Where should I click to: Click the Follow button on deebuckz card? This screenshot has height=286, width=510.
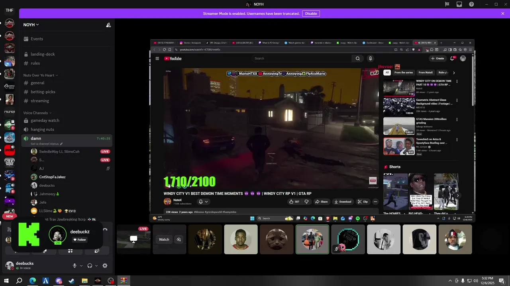click(79, 240)
